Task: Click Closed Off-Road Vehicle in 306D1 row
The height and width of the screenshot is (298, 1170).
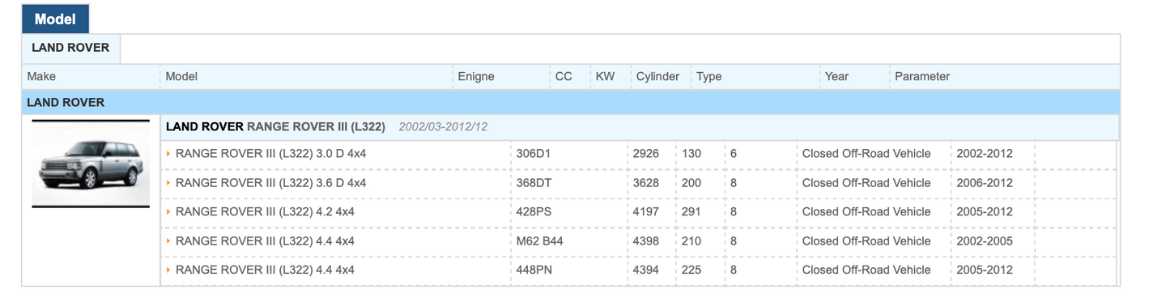Action: point(866,154)
